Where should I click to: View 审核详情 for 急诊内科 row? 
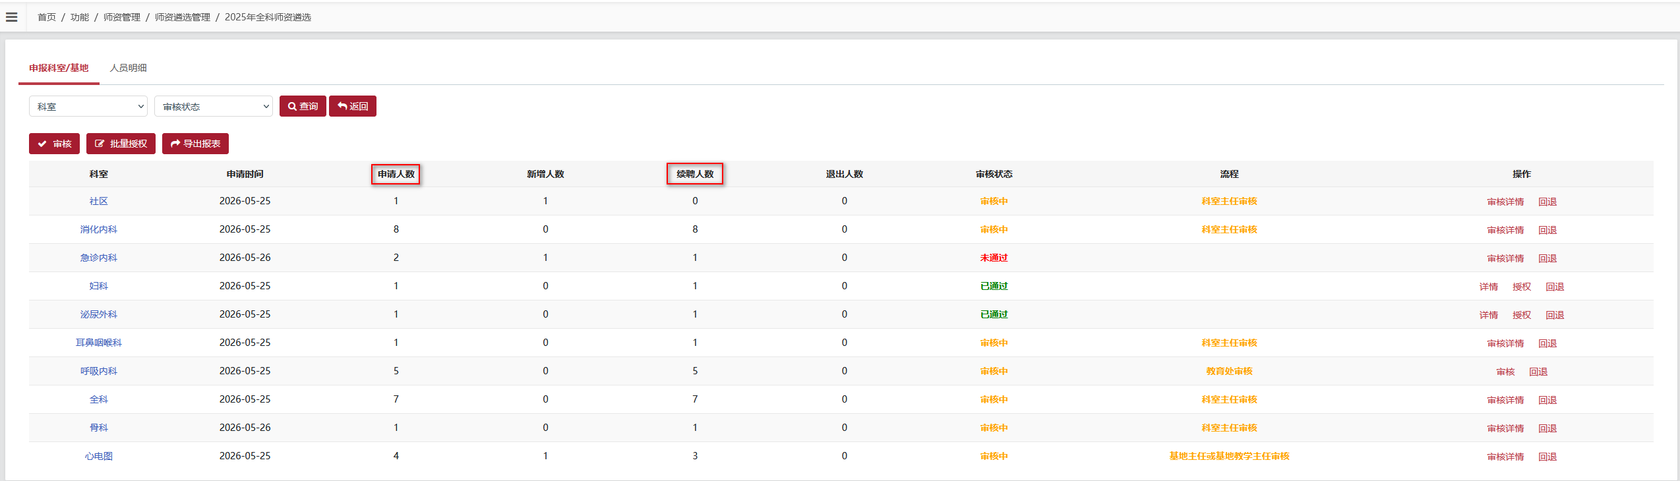(1505, 258)
